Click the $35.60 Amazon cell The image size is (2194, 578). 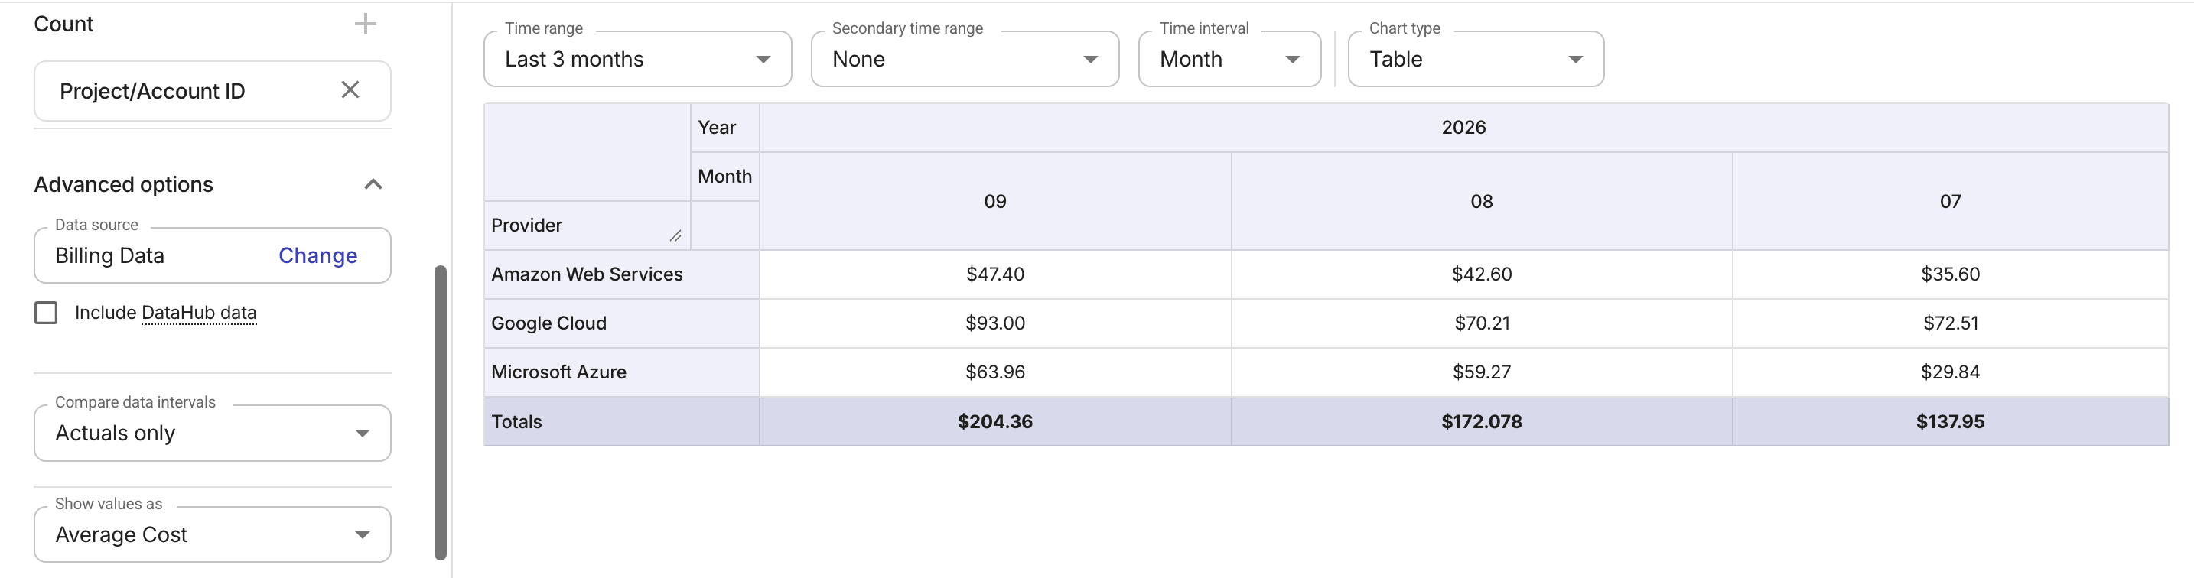(x=1949, y=274)
